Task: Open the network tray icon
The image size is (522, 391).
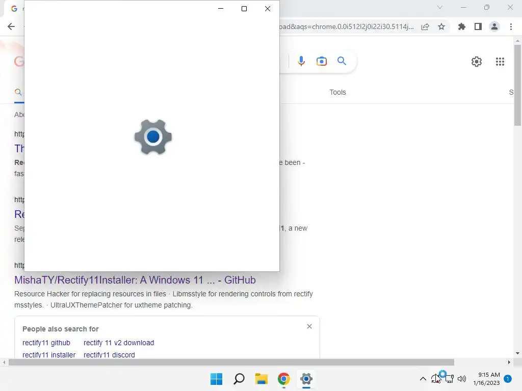Action: point(450,379)
